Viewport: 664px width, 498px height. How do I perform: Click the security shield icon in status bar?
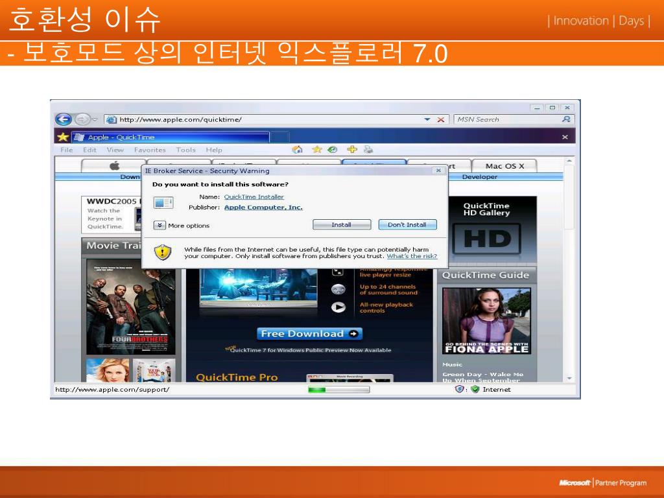pyautogui.click(x=460, y=389)
